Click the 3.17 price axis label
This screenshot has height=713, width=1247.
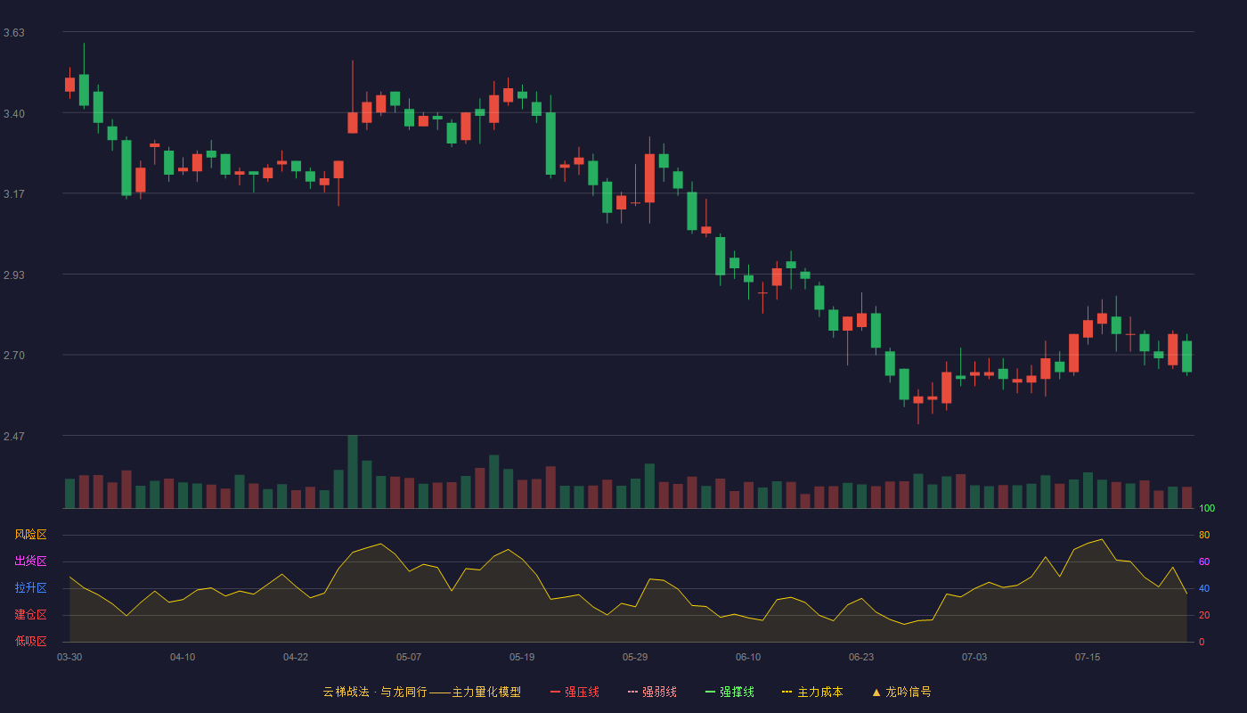14,194
